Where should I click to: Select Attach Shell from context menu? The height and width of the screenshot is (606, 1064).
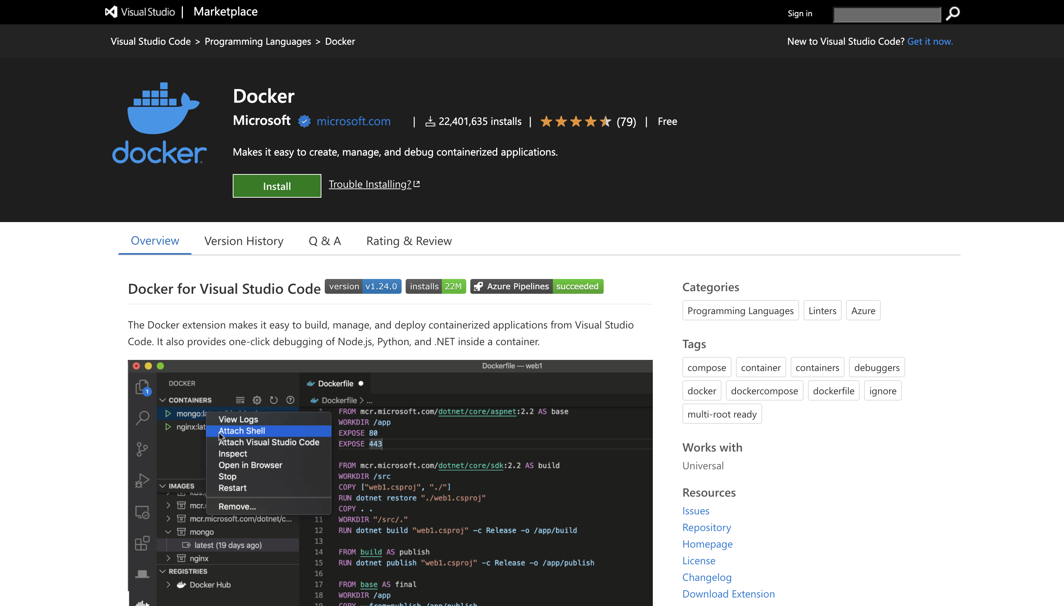point(241,430)
